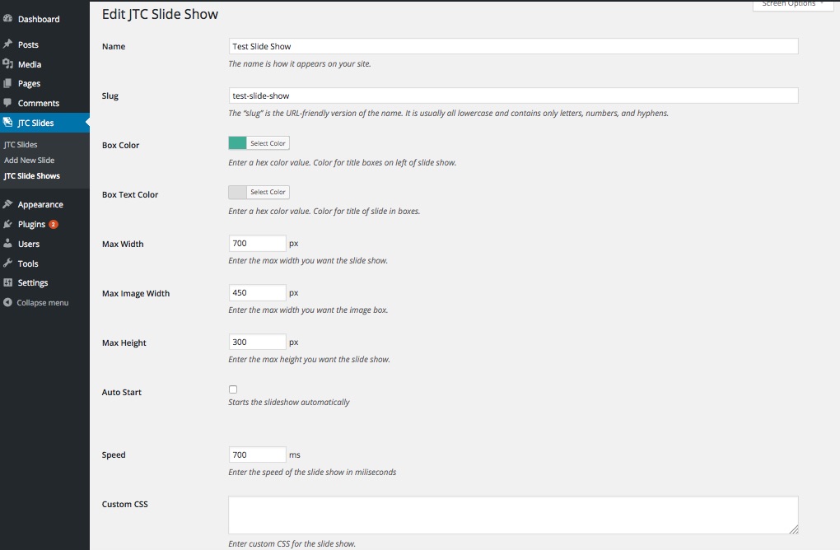840x550 pixels.
Task: Open the Settings menu item
Action: pos(33,282)
